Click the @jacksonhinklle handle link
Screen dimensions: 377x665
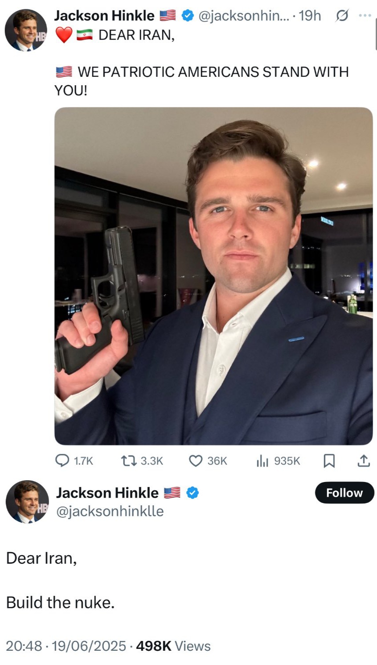[x=110, y=511]
